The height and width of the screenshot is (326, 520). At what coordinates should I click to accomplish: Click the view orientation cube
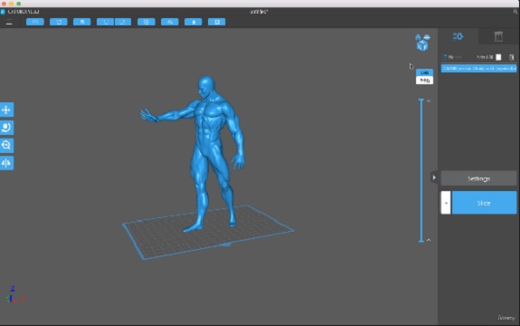pos(422,46)
